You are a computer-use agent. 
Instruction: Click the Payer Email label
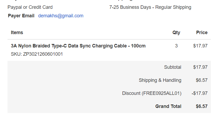pos(21,16)
